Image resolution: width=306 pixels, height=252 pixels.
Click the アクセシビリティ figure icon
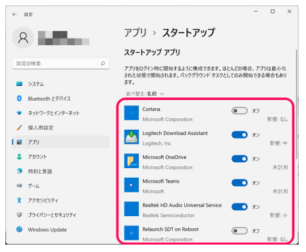click(20, 200)
